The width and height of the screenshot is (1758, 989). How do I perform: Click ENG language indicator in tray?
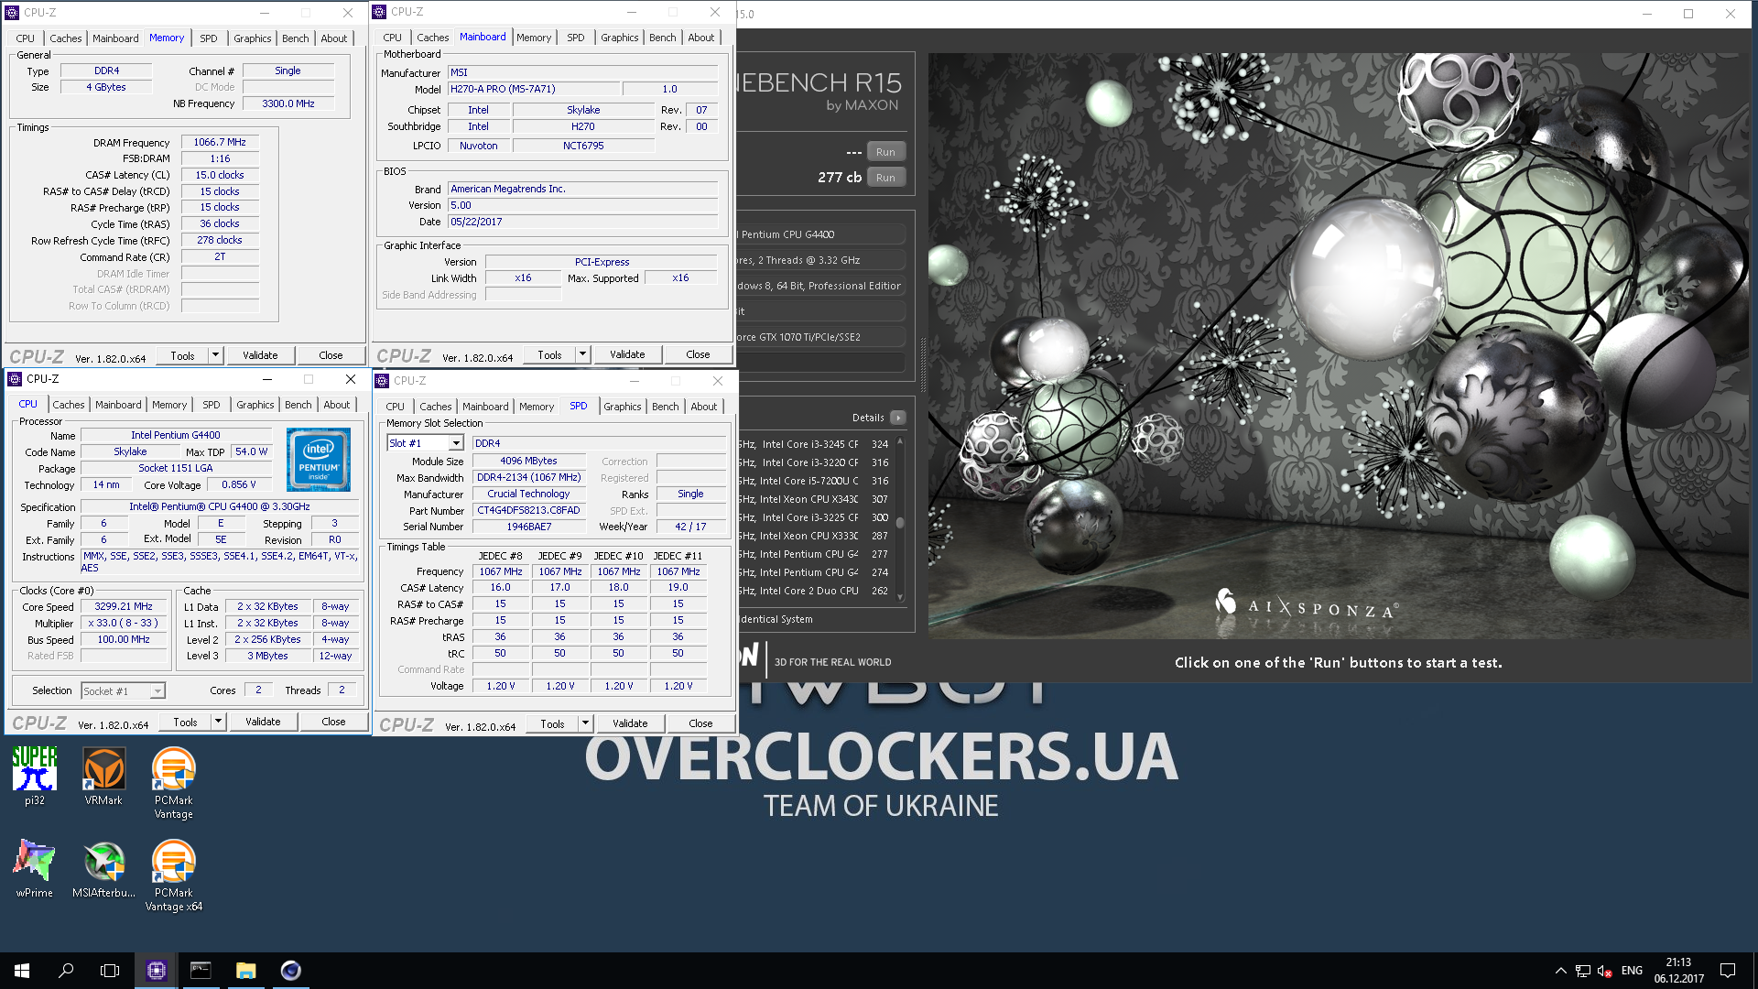tap(1632, 971)
